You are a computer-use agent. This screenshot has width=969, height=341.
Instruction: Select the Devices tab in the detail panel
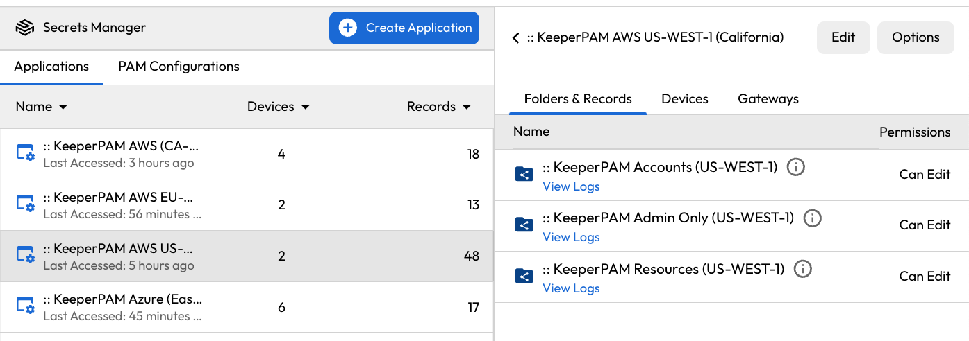tap(684, 99)
